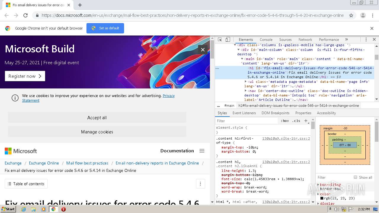Click the Chrome address bar URL

point(192,15)
